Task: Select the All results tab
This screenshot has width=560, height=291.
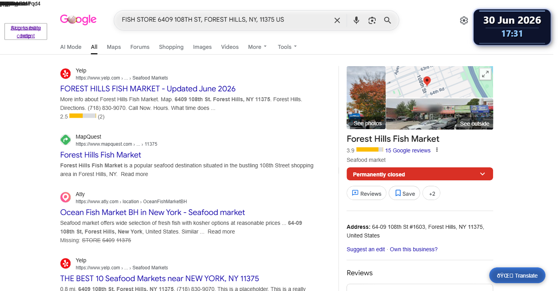Action: tap(94, 47)
